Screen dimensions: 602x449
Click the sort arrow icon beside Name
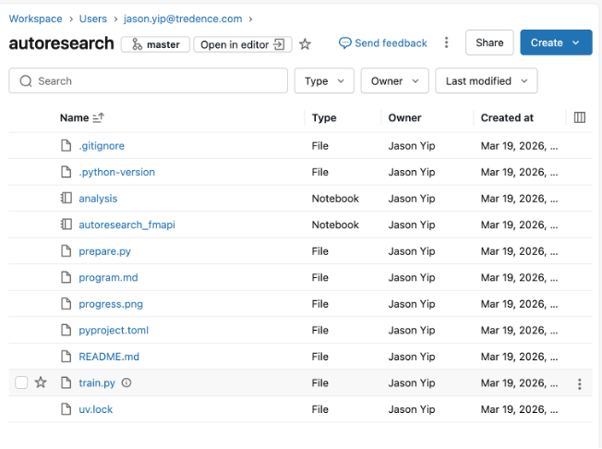pyautogui.click(x=99, y=118)
